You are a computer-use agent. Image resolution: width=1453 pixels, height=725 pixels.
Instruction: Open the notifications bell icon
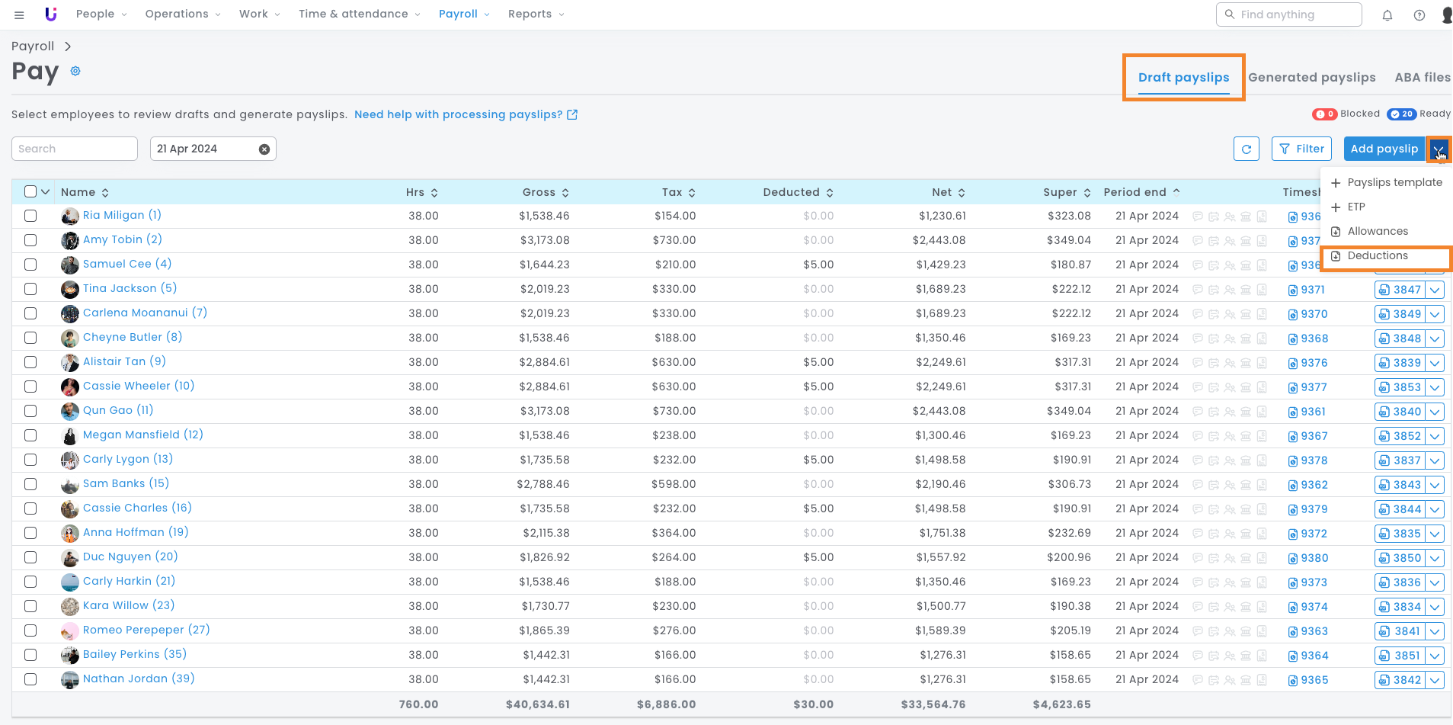(1387, 15)
